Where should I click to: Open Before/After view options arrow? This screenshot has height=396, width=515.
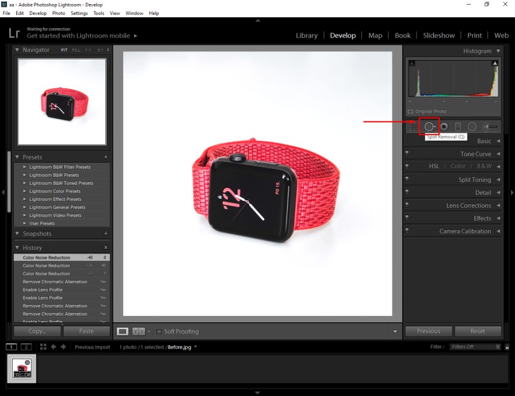149,332
